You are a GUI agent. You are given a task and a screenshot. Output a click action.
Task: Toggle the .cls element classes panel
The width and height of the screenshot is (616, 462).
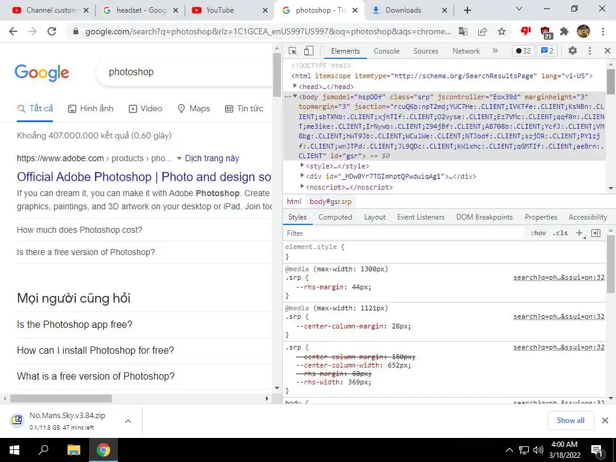(560, 233)
